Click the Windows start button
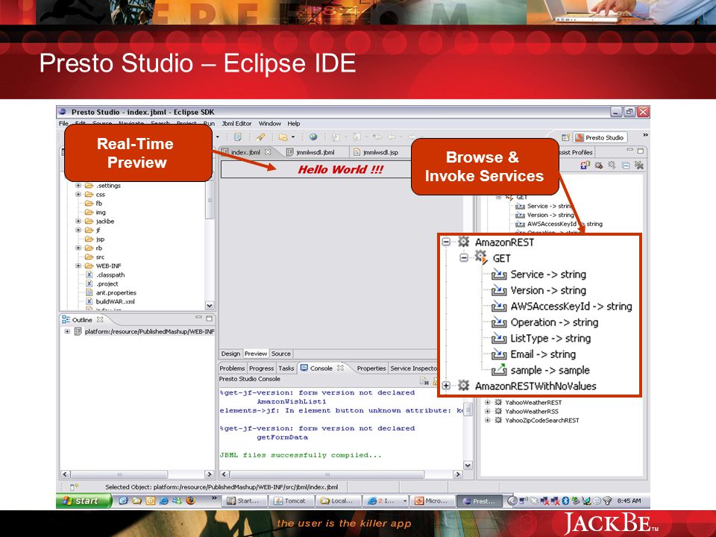 84,501
